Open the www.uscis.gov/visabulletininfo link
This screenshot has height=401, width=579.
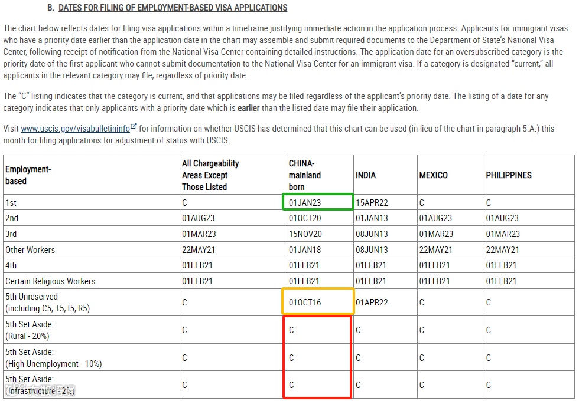(x=76, y=129)
